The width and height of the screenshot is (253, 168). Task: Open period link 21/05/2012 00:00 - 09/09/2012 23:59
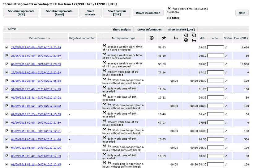tap(36, 47)
